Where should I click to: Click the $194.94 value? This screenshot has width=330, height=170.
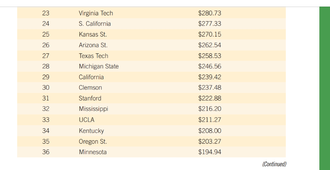coord(210,152)
